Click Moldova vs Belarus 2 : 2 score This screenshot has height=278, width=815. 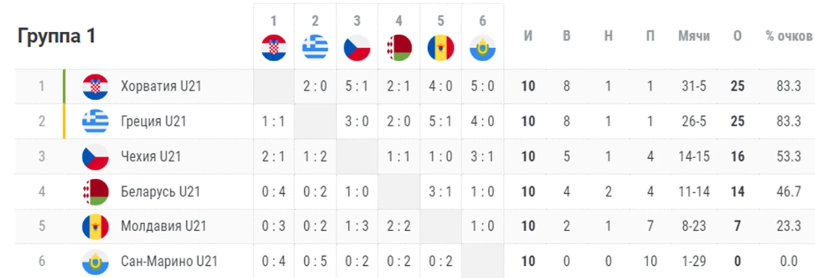pyautogui.click(x=399, y=226)
